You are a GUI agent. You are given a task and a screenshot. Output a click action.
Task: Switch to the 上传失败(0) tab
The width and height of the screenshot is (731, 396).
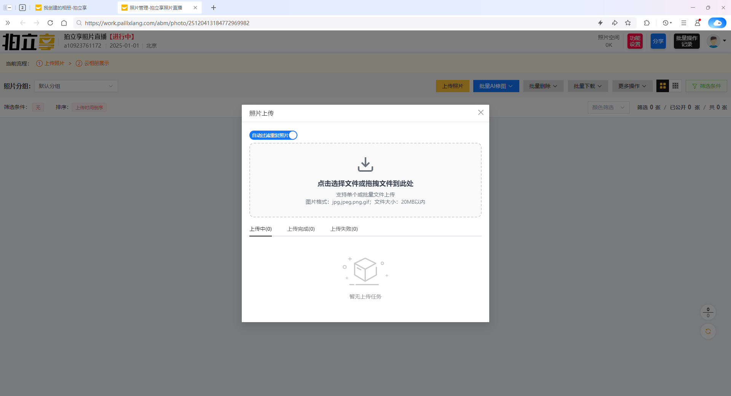tap(344, 229)
